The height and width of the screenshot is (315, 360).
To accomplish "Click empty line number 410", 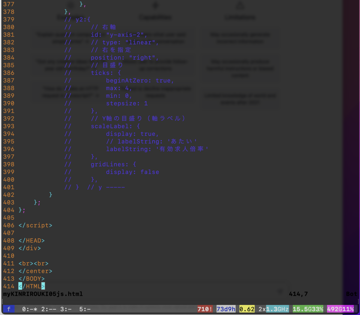I will pyautogui.click(x=9, y=256).
